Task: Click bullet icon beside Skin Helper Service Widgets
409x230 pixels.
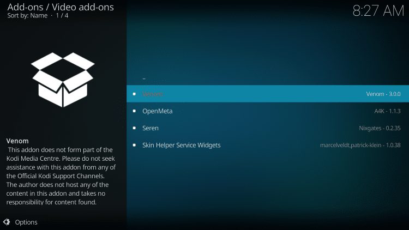Action: coord(134,145)
